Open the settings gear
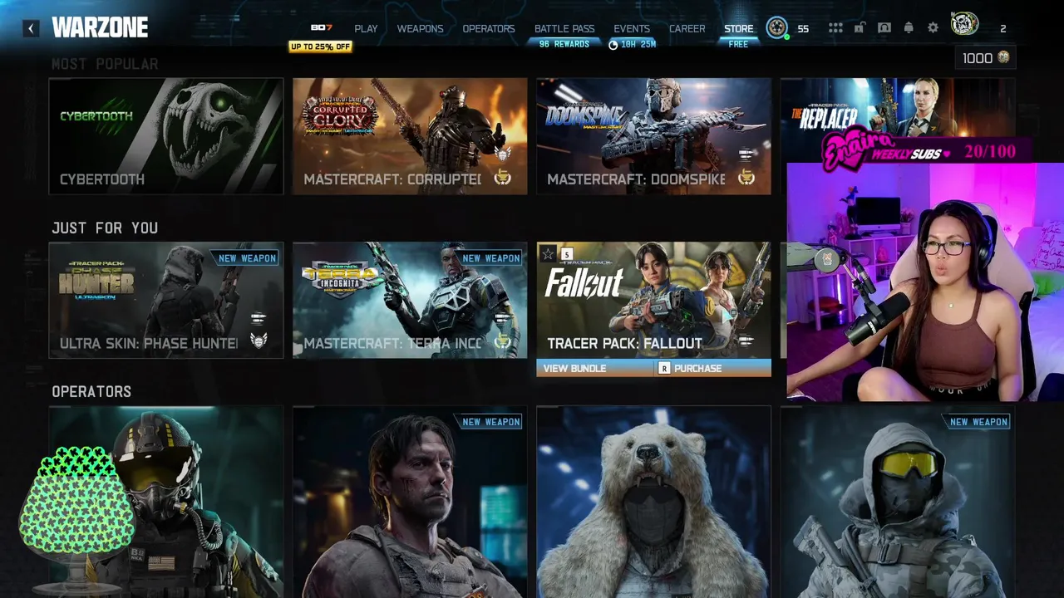The width and height of the screenshot is (1064, 598). click(933, 28)
